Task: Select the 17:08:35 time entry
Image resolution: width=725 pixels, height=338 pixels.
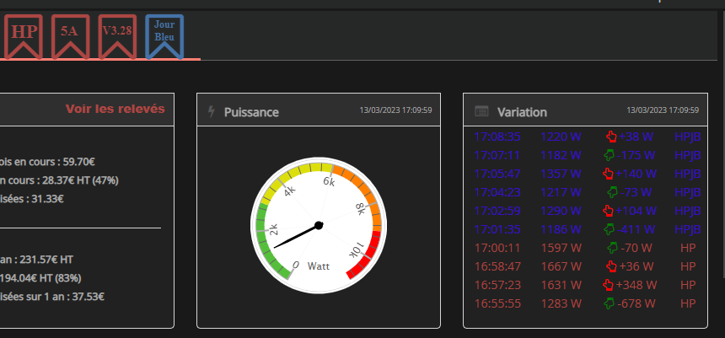Action: coord(497,137)
